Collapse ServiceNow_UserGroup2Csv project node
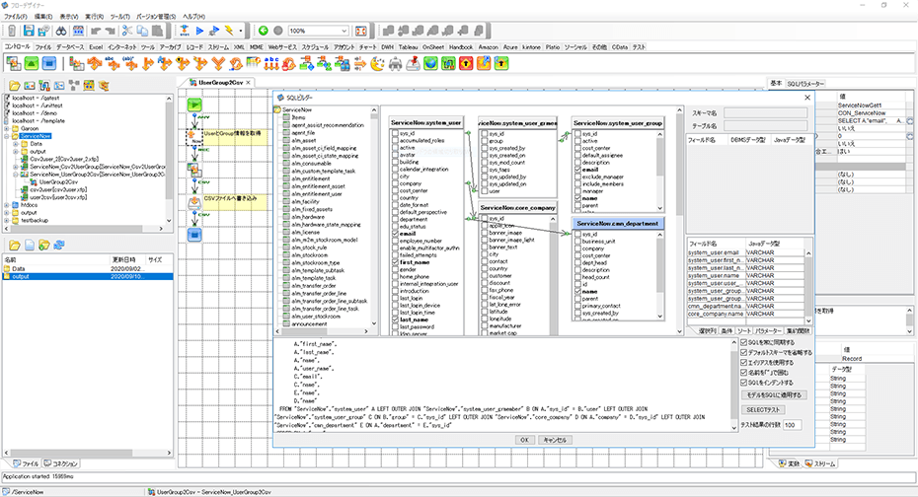This screenshot has width=918, height=497. [x=15, y=175]
